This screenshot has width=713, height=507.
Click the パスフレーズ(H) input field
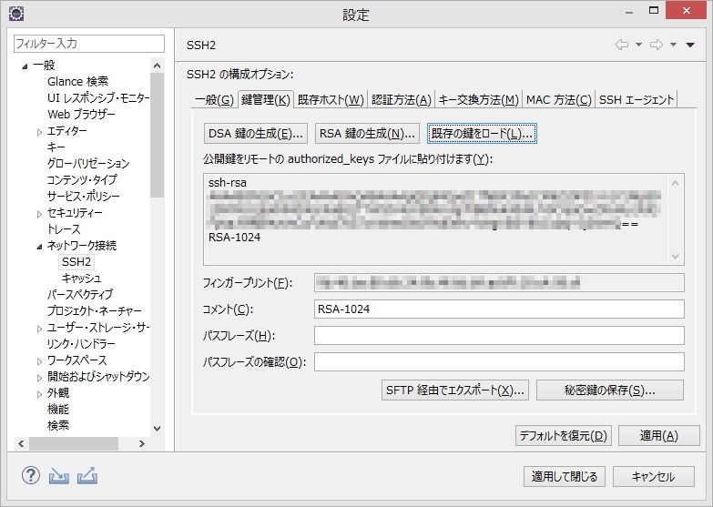tap(499, 336)
